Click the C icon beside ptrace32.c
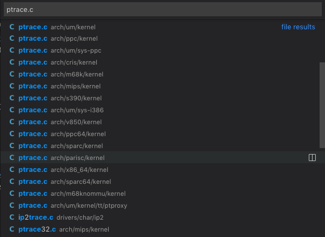Image resolution: width=325 pixels, height=237 pixels. click(12, 229)
